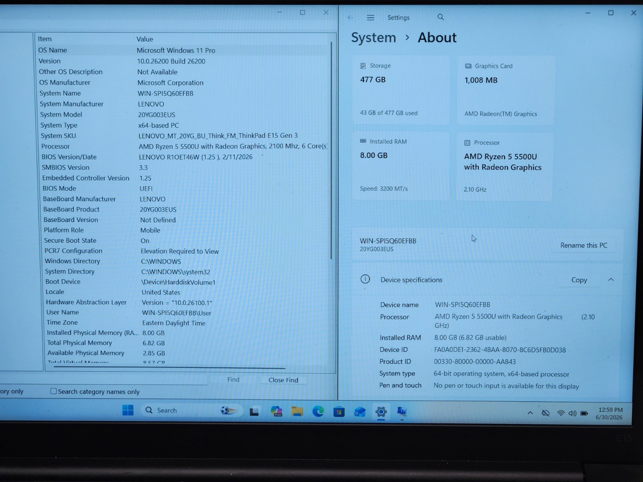Select the Windows Directory row
The width and height of the screenshot is (643, 482).
(x=186, y=261)
